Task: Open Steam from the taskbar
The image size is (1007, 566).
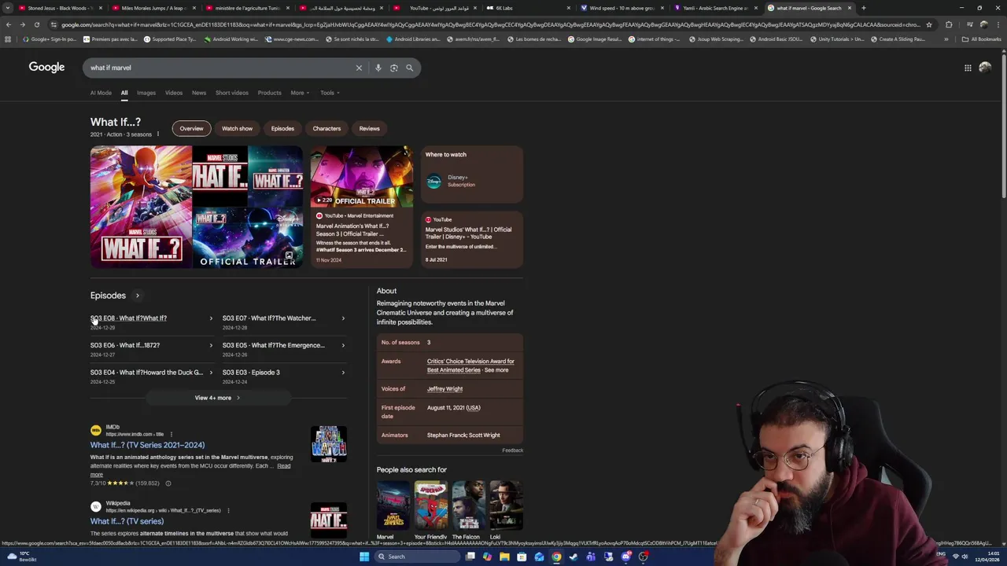Action: (x=574, y=557)
